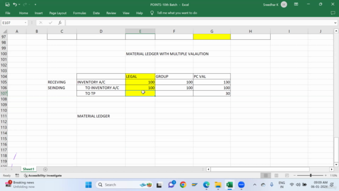Switch to the Insert ribbon tab
339x191 pixels.
pos(39,13)
